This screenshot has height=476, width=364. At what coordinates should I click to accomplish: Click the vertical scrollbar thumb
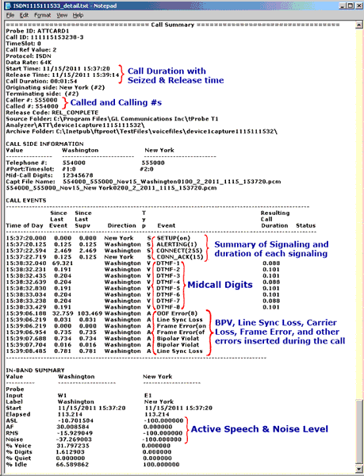click(358, 432)
